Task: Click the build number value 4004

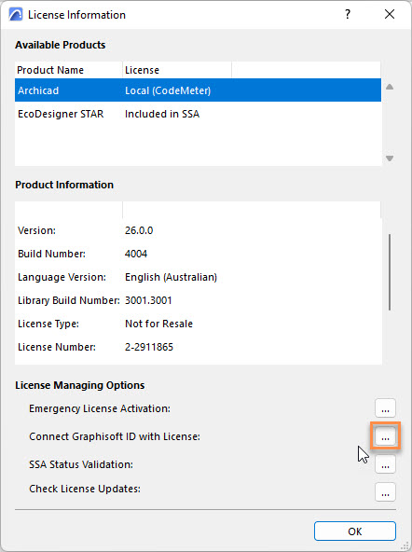Action: (x=136, y=254)
